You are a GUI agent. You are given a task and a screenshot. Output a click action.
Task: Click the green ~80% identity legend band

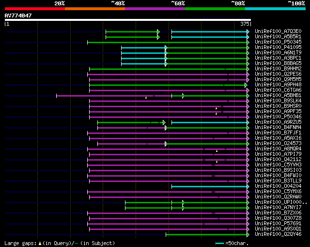click(x=215, y=9)
